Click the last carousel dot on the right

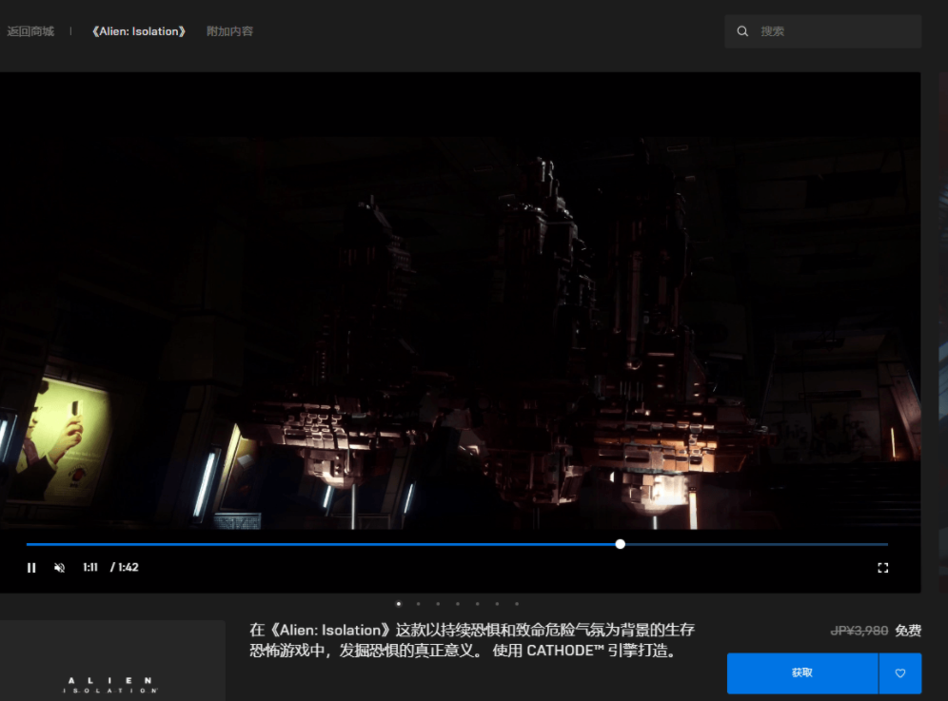[x=517, y=603]
